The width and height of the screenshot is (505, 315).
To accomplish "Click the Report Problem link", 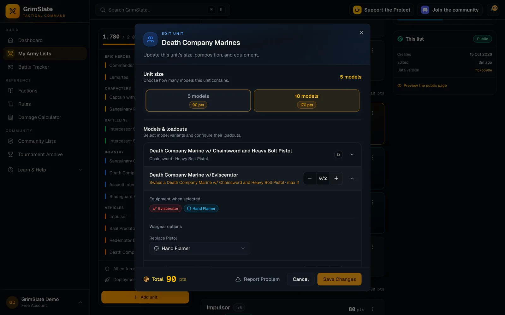I will coord(258,279).
